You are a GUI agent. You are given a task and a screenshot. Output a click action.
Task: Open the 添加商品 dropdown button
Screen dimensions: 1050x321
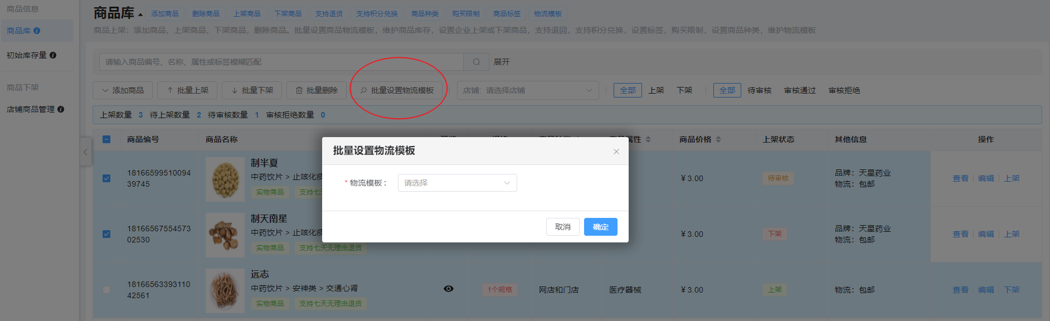123,90
